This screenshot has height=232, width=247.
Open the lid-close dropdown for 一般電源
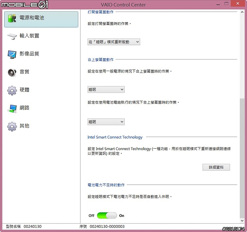pyautogui.click(x=106, y=90)
